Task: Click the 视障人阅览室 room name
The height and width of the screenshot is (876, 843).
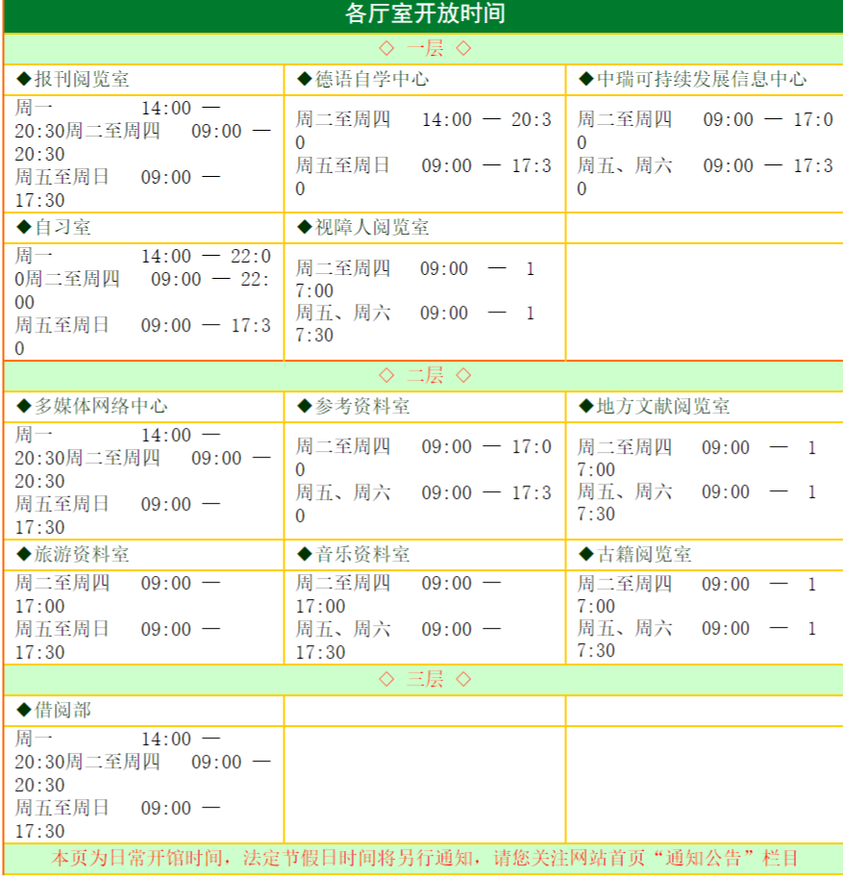Action: [x=372, y=228]
